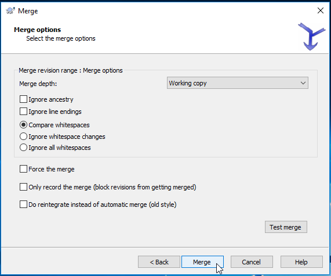Click the bold Merge options heading
The image size is (331, 276).
click(x=37, y=30)
